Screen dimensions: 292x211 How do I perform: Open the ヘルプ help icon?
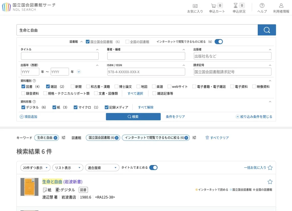[262, 6]
